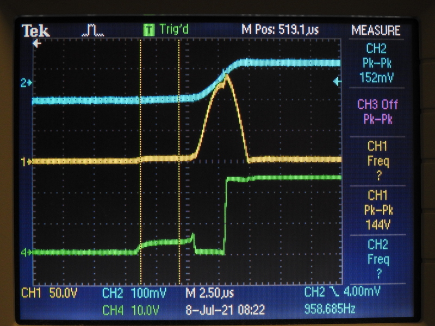Click the left vertical yellow cursor line
Viewport: 435px width, 326px height.
[141, 161]
